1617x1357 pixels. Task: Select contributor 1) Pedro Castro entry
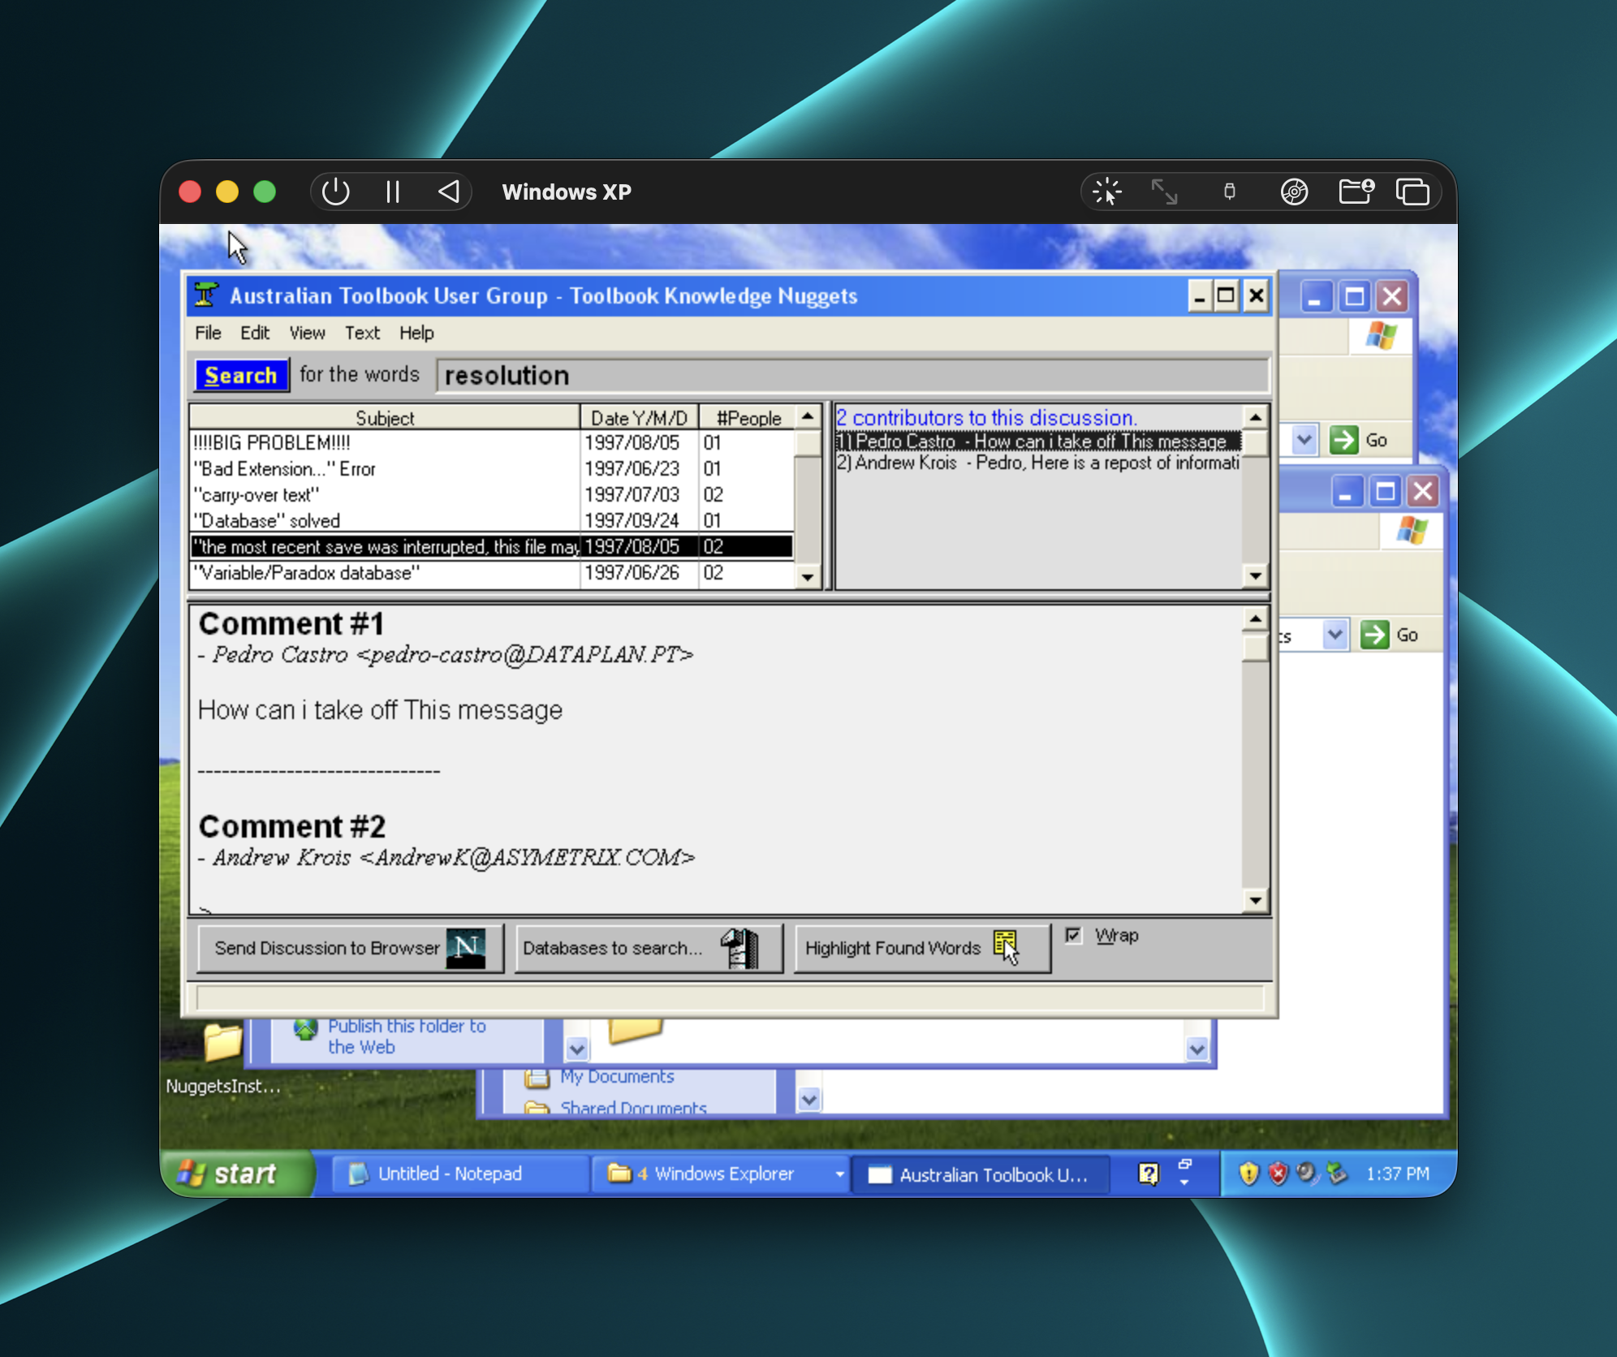click(x=1038, y=441)
